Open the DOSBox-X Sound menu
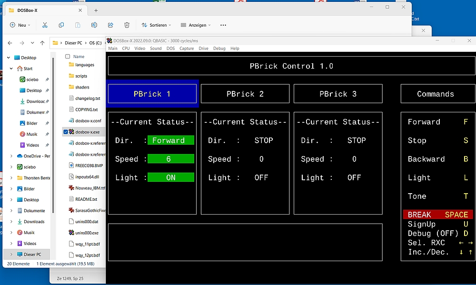The image size is (476, 285). click(x=156, y=49)
